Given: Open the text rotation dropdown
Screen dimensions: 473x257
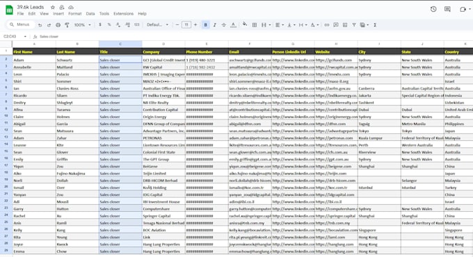Looking at the screenshot, I should coord(314,25).
